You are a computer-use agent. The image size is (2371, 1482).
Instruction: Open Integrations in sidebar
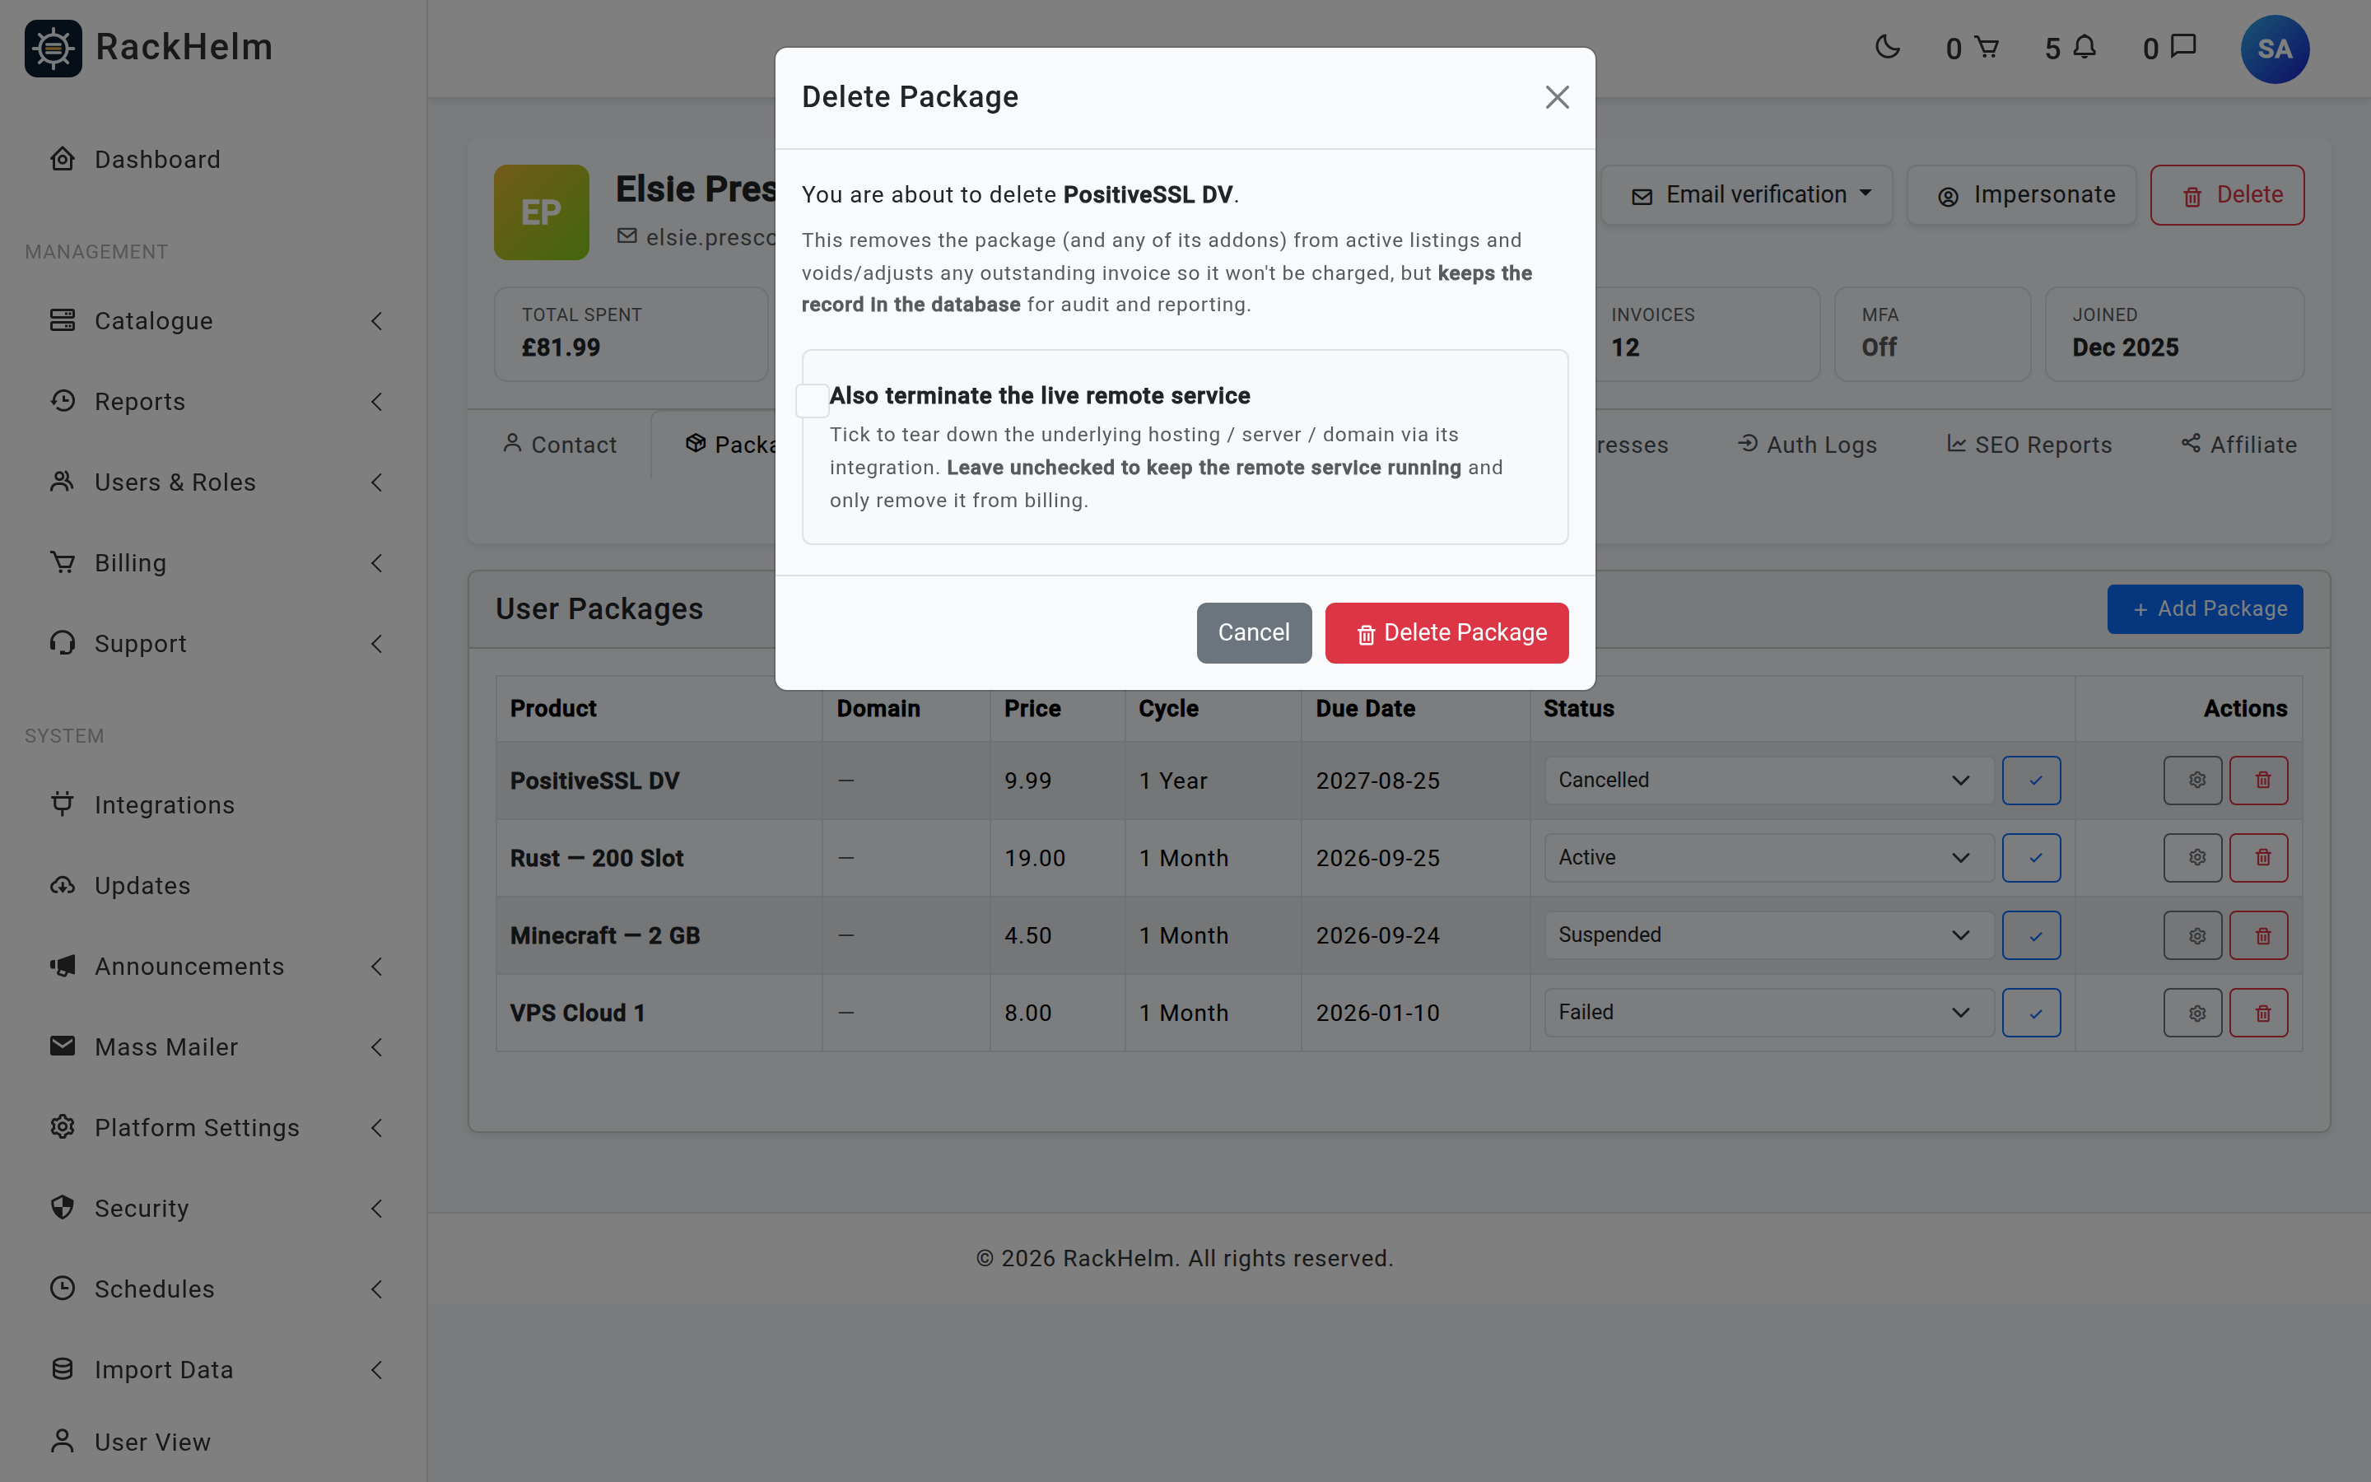point(213,804)
